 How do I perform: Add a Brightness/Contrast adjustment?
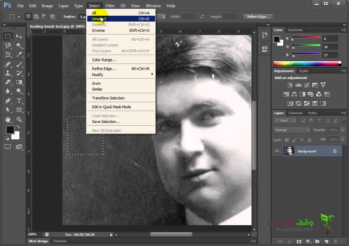pyautogui.click(x=290, y=85)
